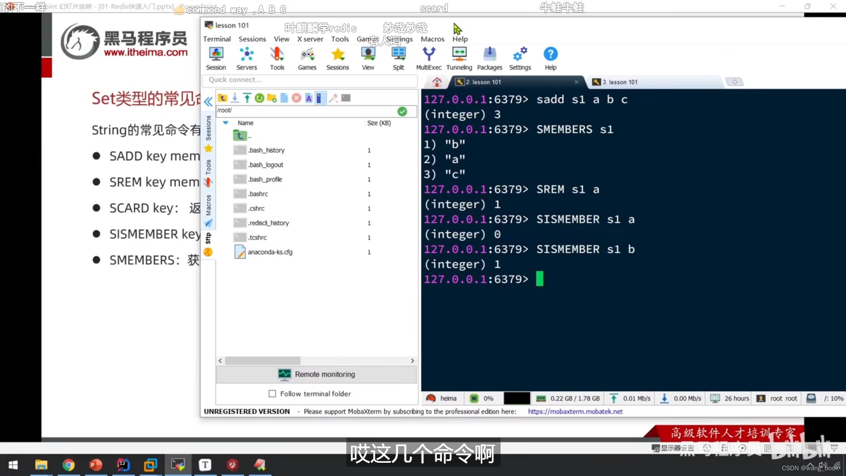Click the Remote monitoring button

316,374
